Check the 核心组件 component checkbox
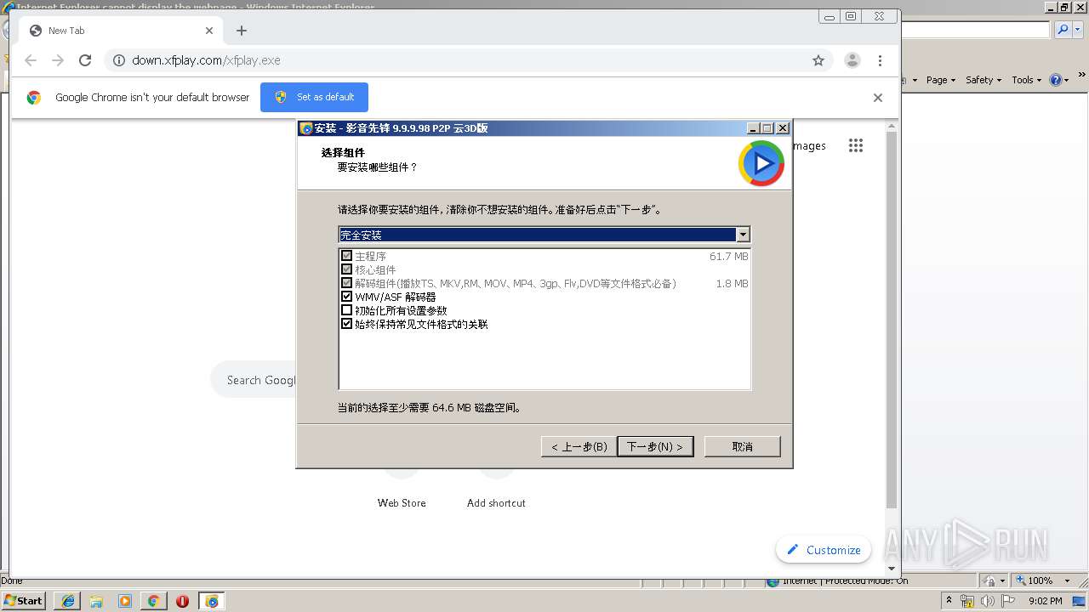 tap(346, 269)
